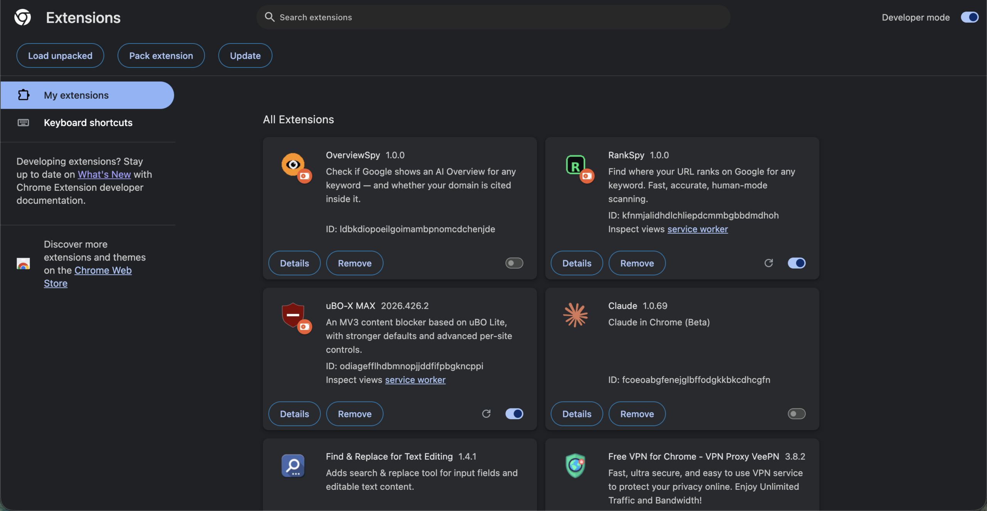Click the OverviewSpy eye icon
The width and height of the screenshot is (987, 511).
coord(293,165)
